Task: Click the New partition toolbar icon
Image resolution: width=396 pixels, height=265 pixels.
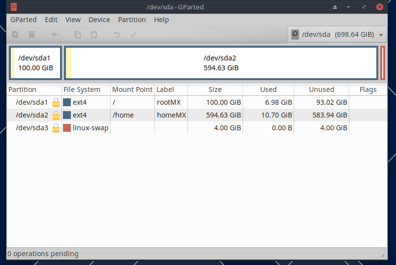Action: [15, 34]
